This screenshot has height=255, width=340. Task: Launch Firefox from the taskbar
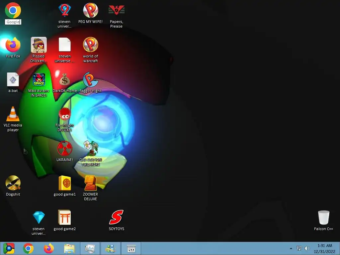tap(49, 248)
